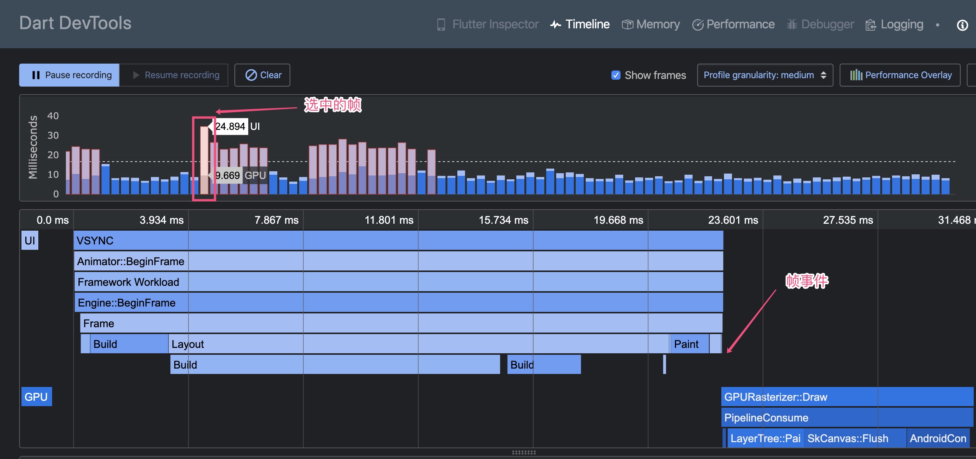Image resolution: width=976 pixels, height=459 pixels.
Task: Click the Debugger bug icon
Action: pos(792,25)
